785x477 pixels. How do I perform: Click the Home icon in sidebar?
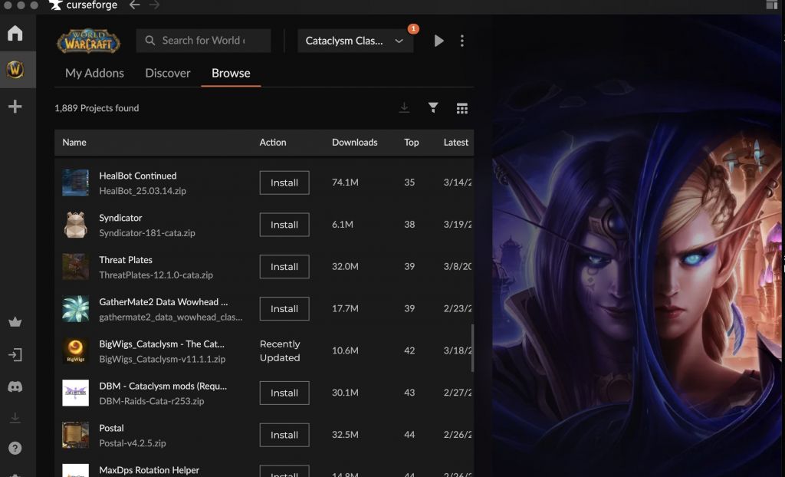pos(15,34)
